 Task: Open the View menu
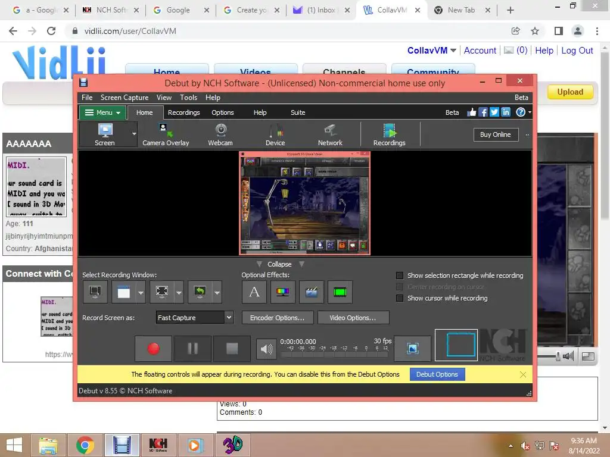pyautogui.click(x=164, y=98)
